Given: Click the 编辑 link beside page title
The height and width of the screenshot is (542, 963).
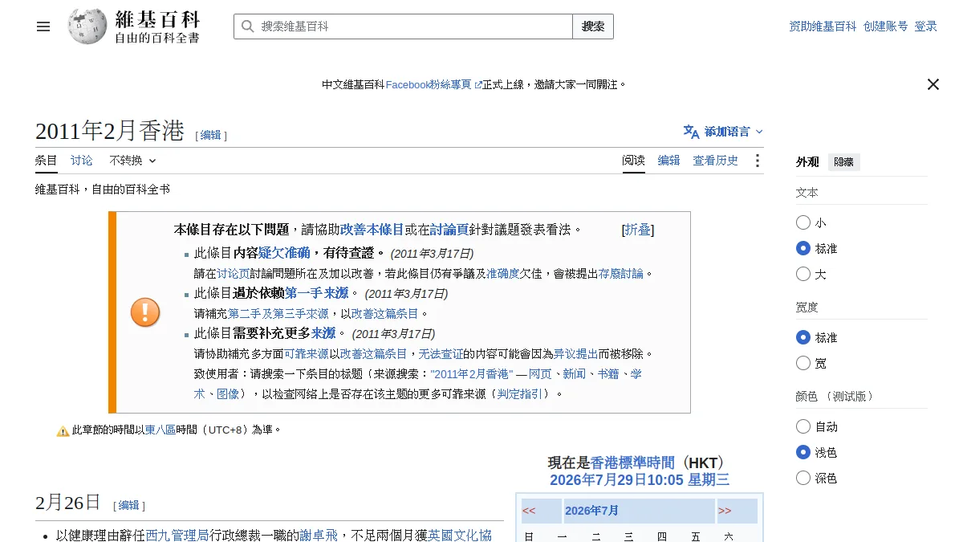Looking at the screenshot, I should pos(211,136).
